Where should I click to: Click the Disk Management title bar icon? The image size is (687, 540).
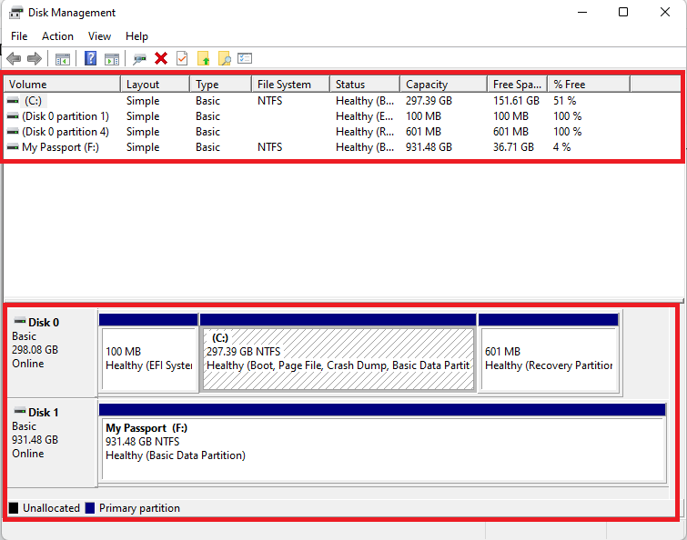tap(15, 13)
